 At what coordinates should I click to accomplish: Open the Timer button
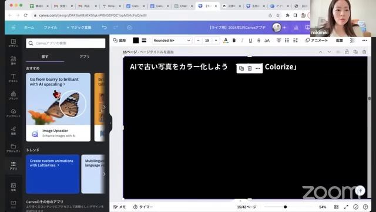point(143,207)
